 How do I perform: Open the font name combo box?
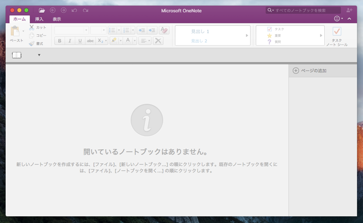point(71,30)
